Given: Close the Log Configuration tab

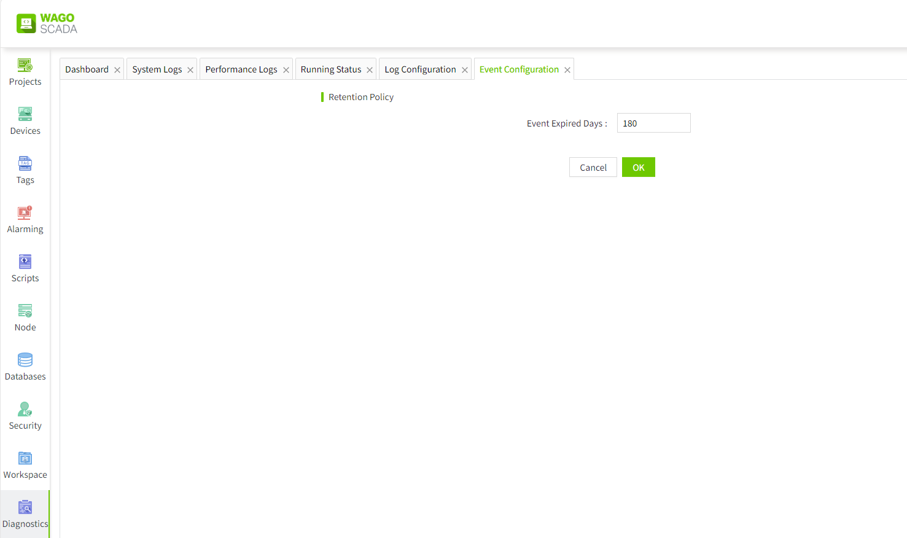Looking at the screenshot, I should pyautogui.click(x=465, y=70).
